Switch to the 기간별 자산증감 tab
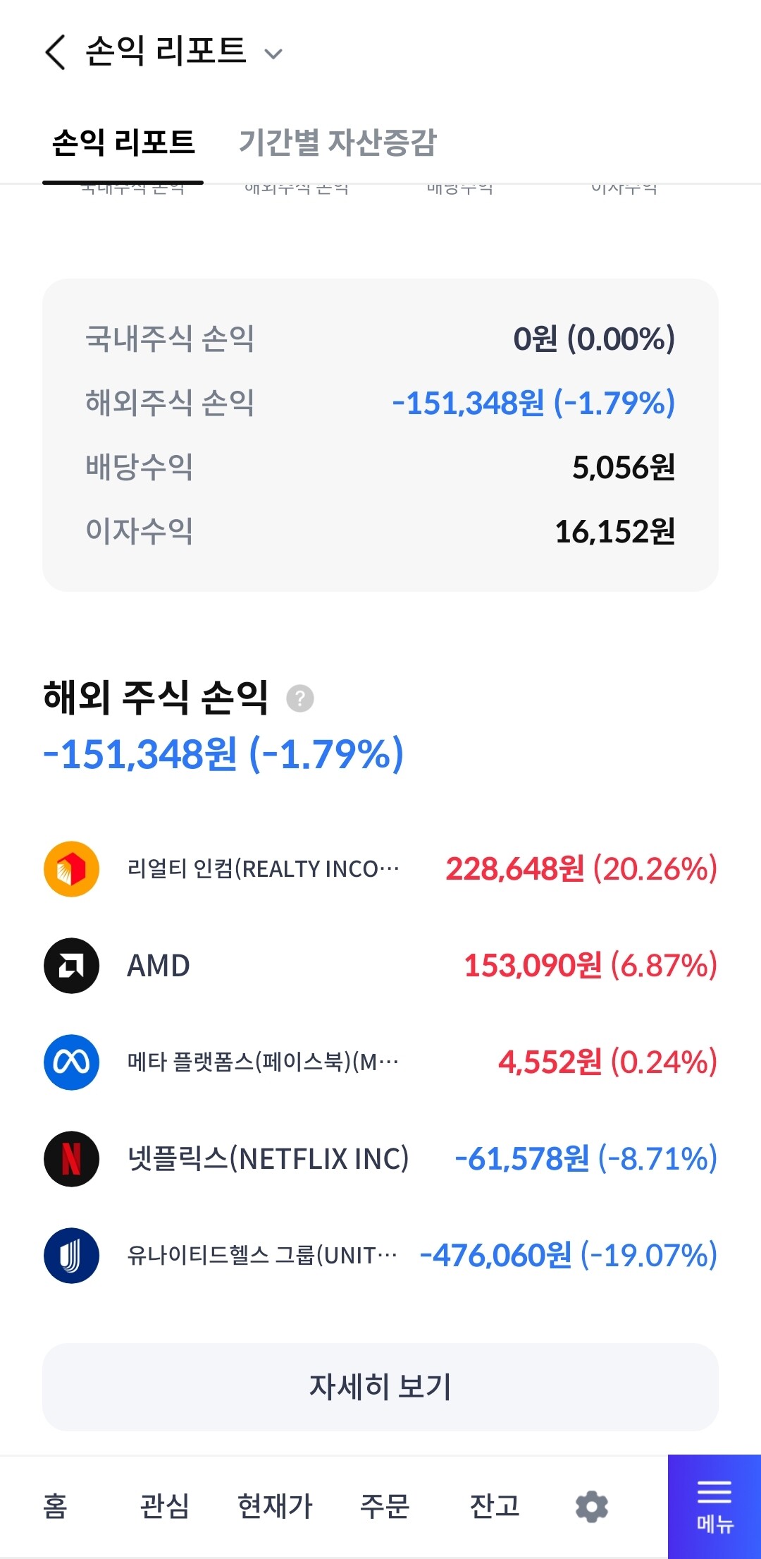Image resolution: width=761 pixels, height=1559 pixels. pyautogui.click(x=338, y=142)
